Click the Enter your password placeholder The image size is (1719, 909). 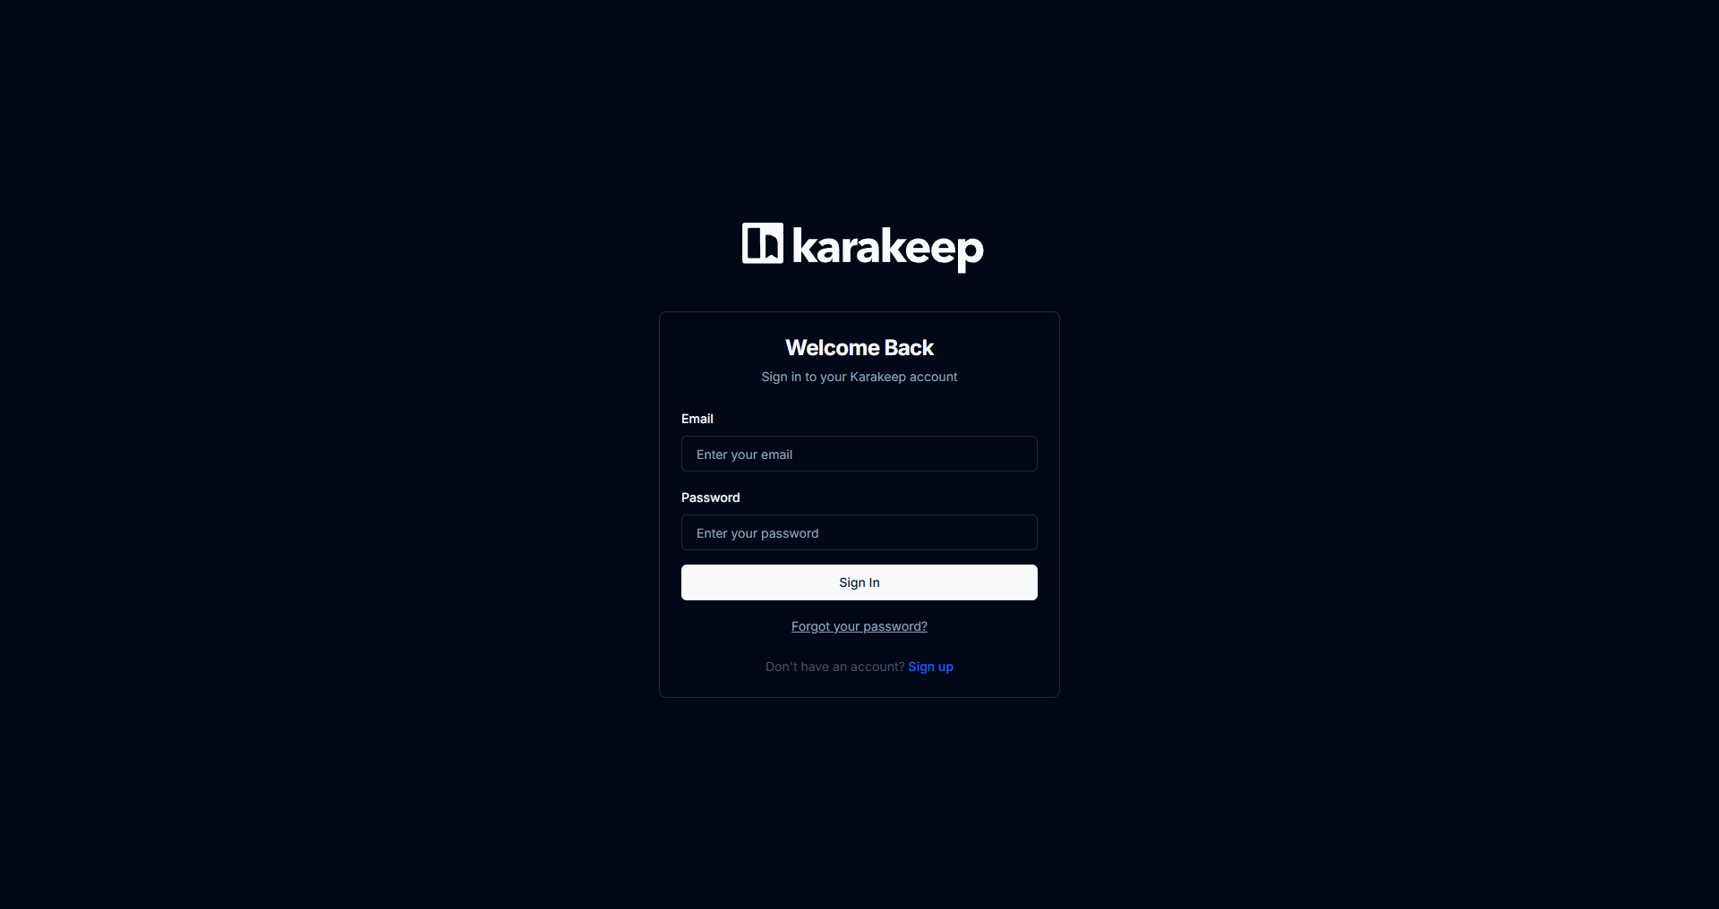click(x=757, y=533)
